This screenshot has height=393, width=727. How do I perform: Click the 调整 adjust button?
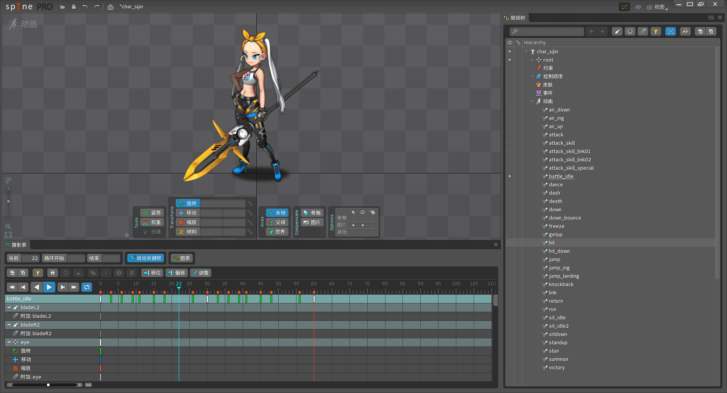(x=201, y=273)
